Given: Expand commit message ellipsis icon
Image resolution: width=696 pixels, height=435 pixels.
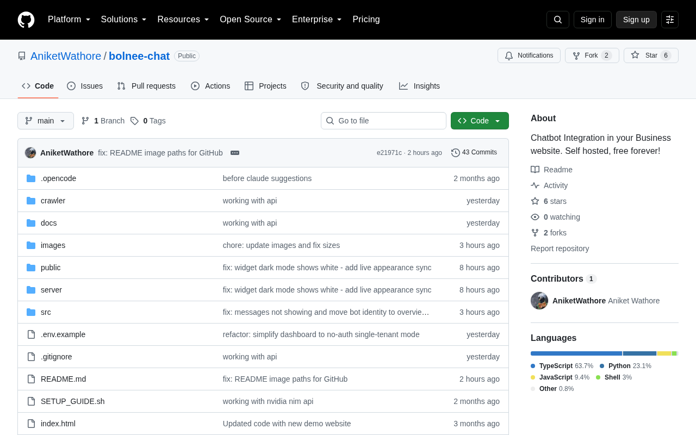Looking at the screenshot, I should tap(235, 153).
